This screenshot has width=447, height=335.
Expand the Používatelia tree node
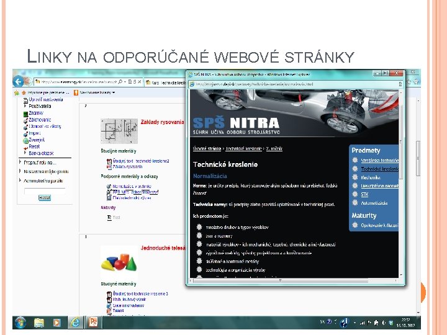click(x=25, y=106)
